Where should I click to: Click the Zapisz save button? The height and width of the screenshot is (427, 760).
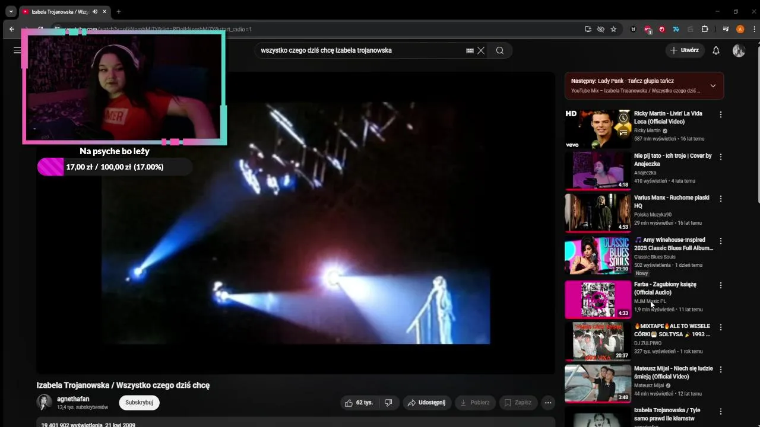[518, 403]
